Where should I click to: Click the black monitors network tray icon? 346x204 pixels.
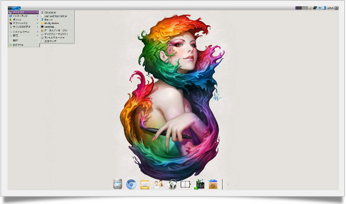[x=315, y=8]
